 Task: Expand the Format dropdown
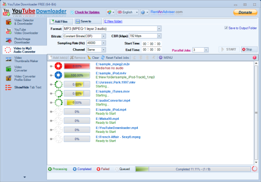click(159, 29)
